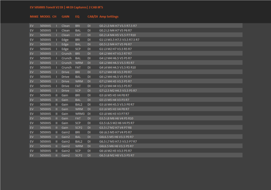The height and width of the screenshot is (190, 271).
Task: Click BAL2 in the Gain2 G6.5 L7 row
Action: 79,141
